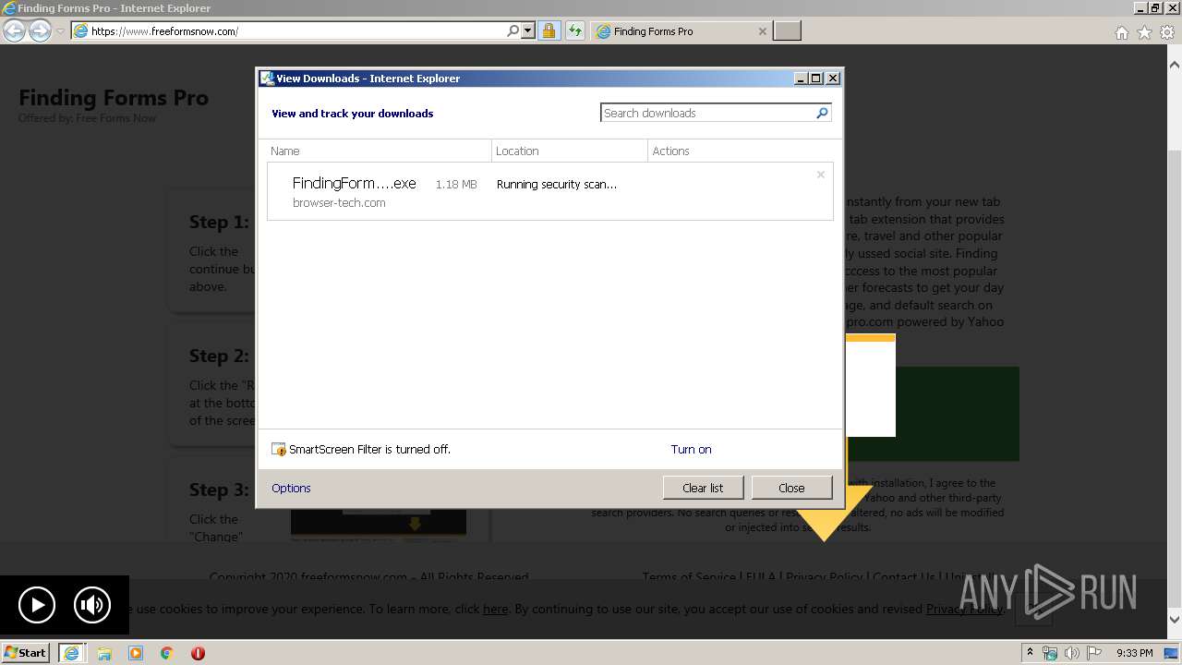Image resolution: width=1182 pixels, height=665 pixels.
Task: Open the Tools gear icon
Action: [1166, 32]
